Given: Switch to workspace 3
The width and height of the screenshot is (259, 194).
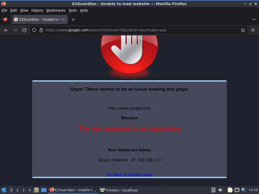Looking at the screenshot, I should (x=24, y=190).
